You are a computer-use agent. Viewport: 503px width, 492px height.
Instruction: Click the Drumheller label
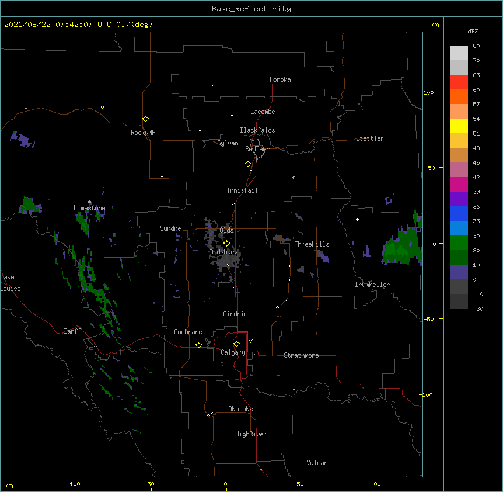(372, 285)
